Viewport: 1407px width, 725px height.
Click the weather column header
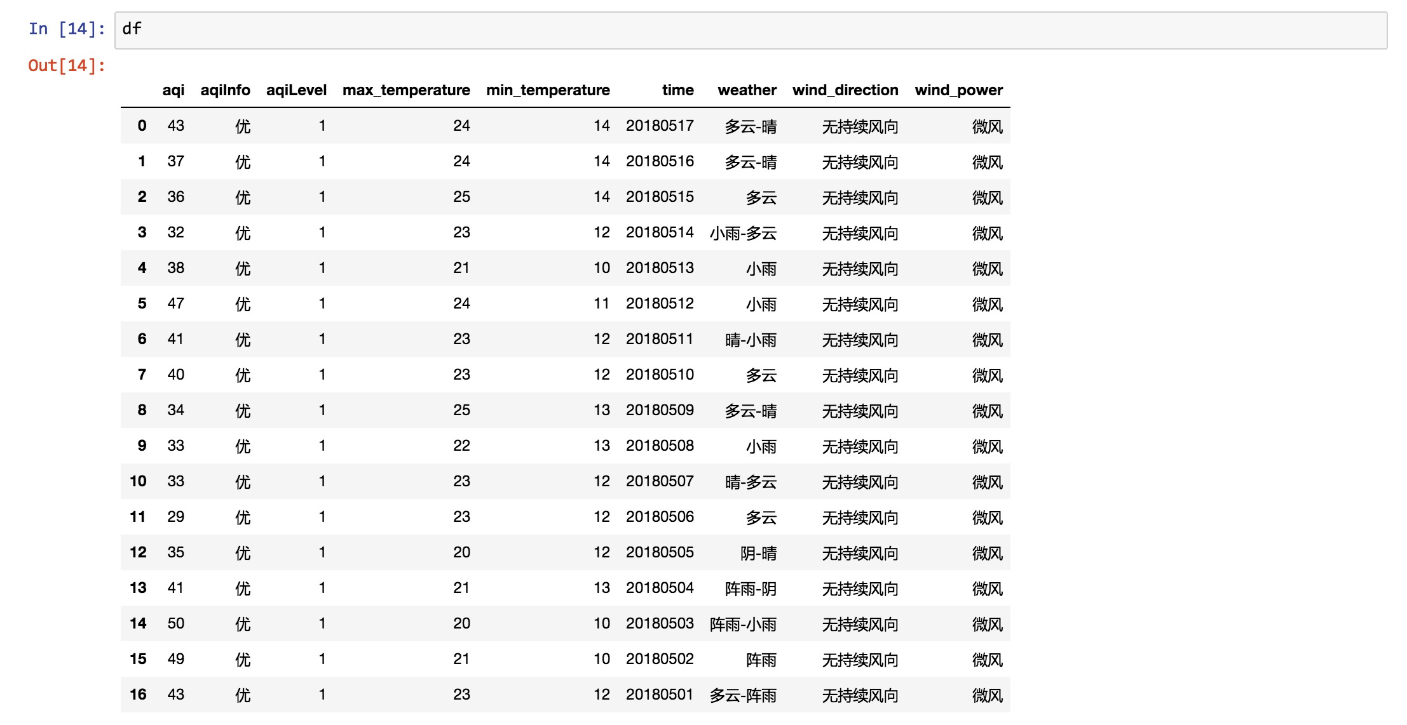tap(747, 90)
